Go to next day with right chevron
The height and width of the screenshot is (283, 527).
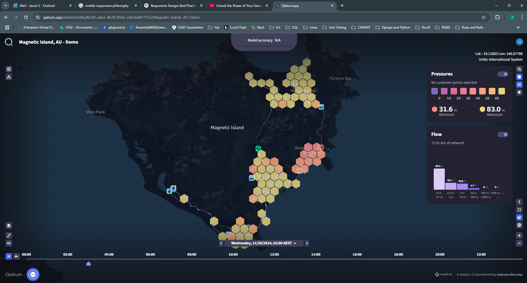pos(307,243)
